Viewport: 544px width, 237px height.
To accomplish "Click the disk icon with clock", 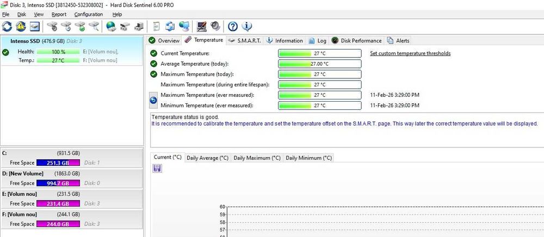I will 66,26.
